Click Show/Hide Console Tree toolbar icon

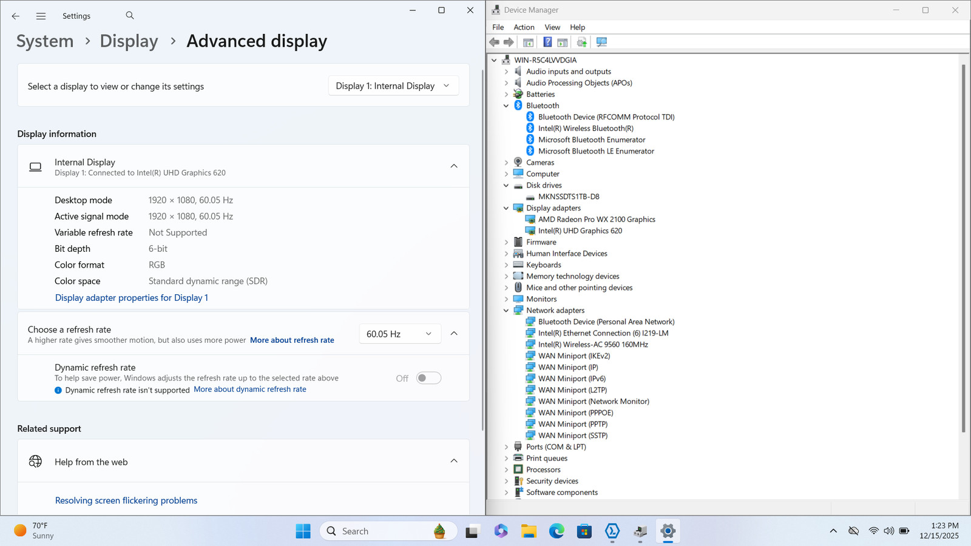click(528, 42)
